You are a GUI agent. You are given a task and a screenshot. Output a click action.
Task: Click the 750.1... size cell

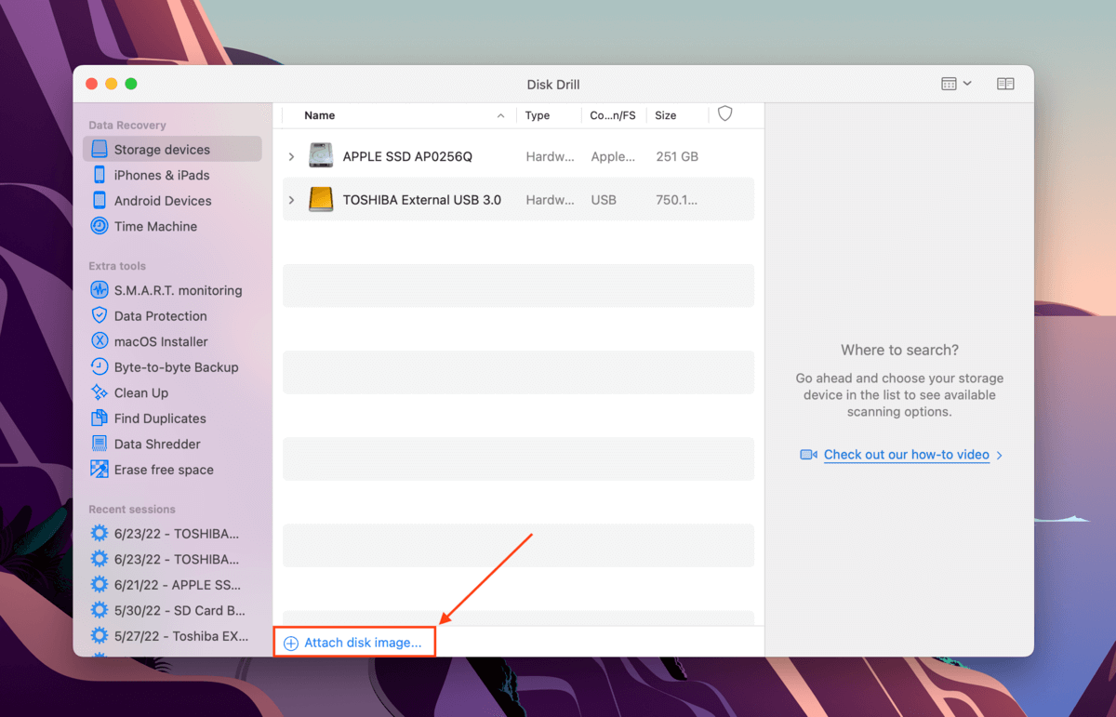pyautogui.click(x=676, y=200)
